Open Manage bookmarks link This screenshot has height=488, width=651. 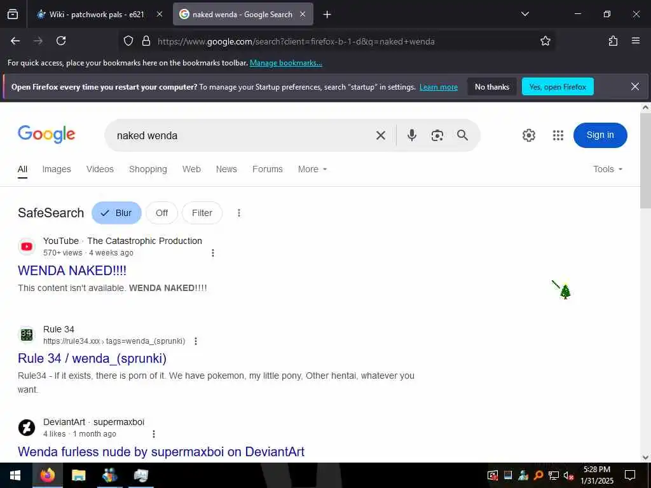(x=285, y=63)
